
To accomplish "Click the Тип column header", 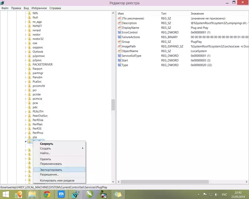I will pos(164,14).
